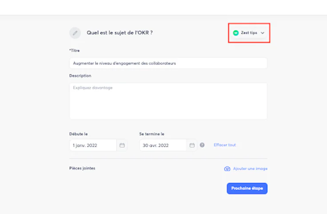The height and width of the screenshot is (214, 327).
Task: Go to 'Prochaine étape' button
Action: (247, 188)
